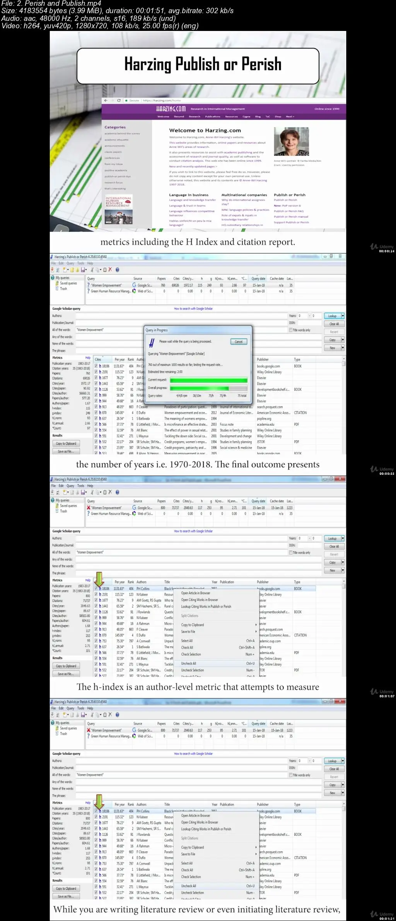Screen dimensions: 396x921
Task: Open Shop in the purple nav bar
Action: click(x=278, y=116)
